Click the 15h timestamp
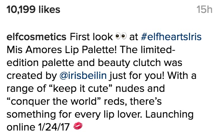Viewport: 217px width, 137px height. 204,10
